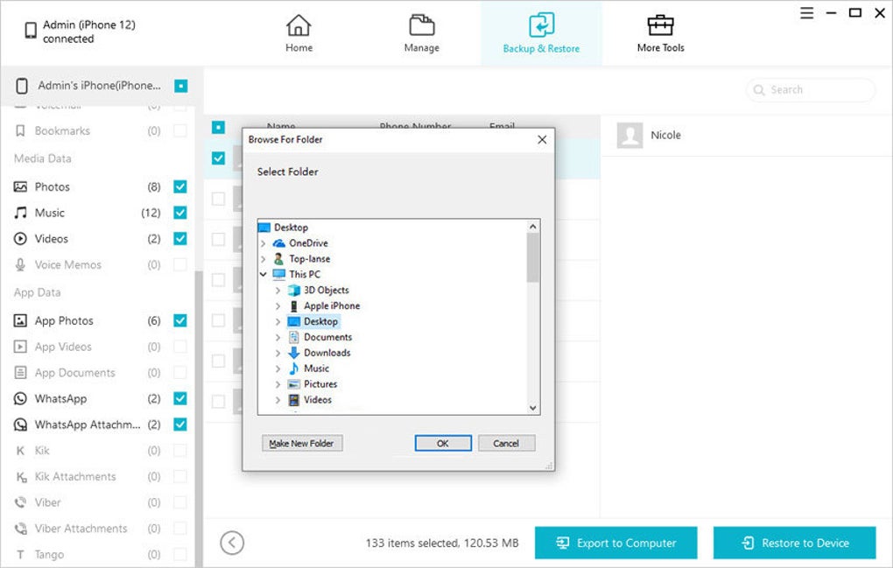
Task: Click the folder tree scroll-up arrow
Action: [532, 227]
